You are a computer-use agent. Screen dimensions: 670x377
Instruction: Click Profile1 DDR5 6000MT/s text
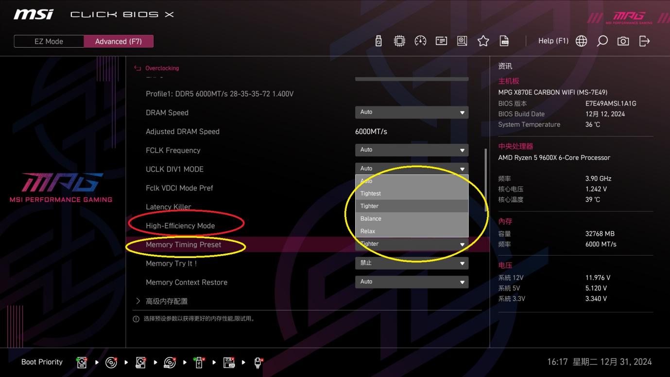[x=220, y=94]
